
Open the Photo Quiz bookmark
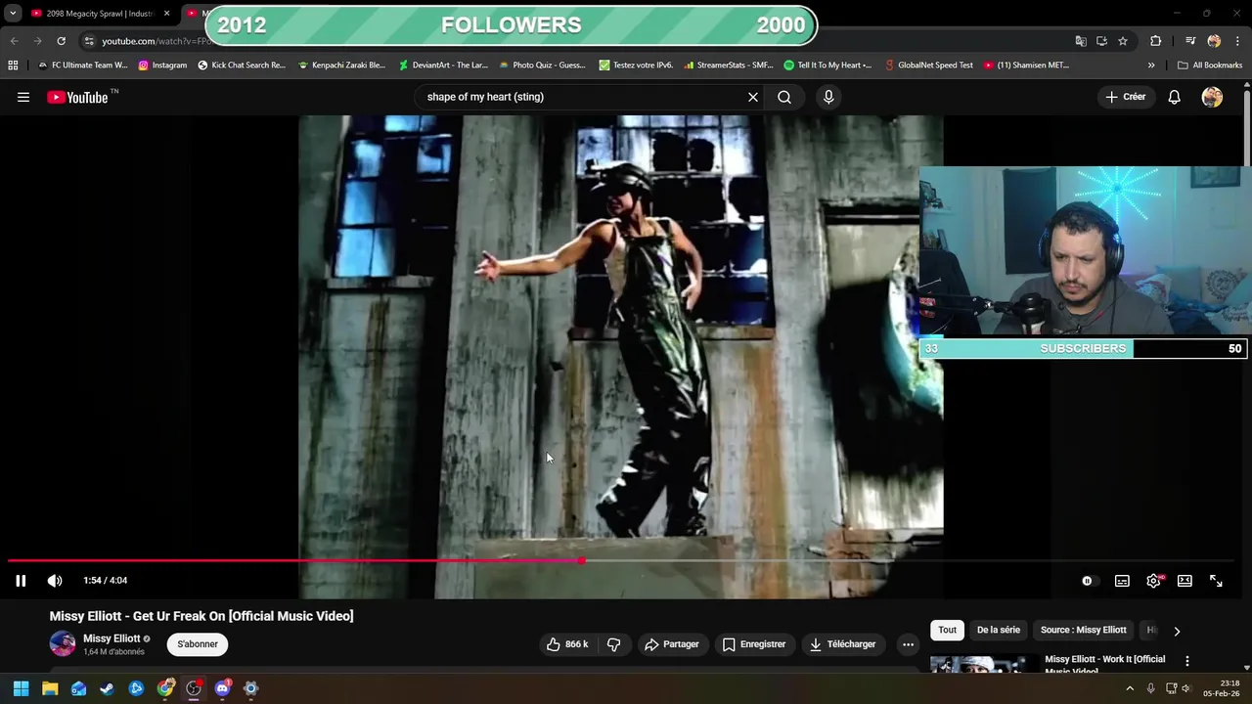pos(542,66)
